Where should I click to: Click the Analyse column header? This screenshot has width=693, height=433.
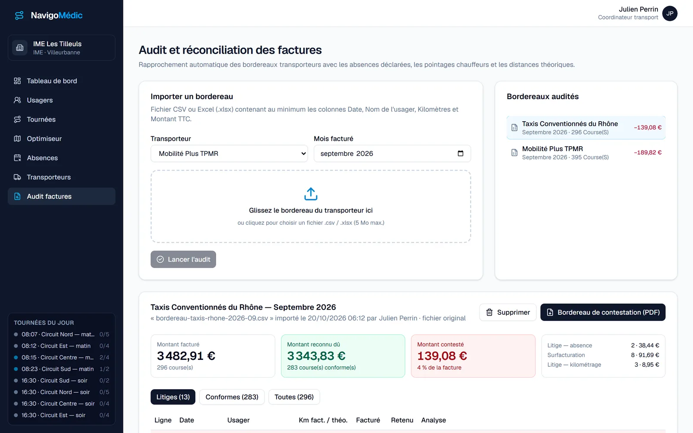434,420
